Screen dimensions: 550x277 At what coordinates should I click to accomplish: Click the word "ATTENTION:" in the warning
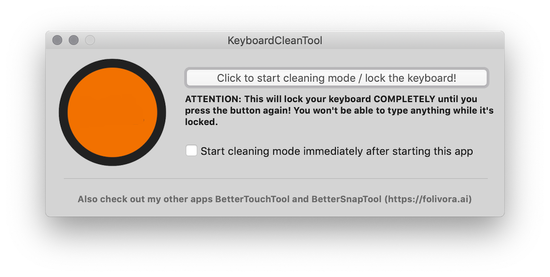pos(213,99)
